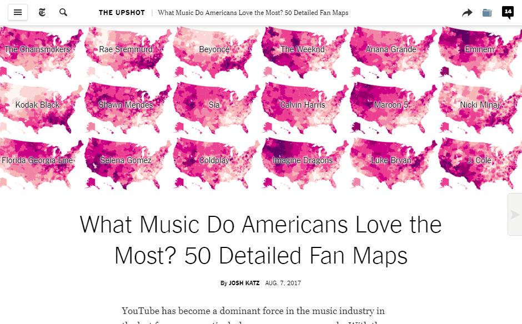522x324 pixels.
Task: Open the sections hamburger menu
Action: [x=18, y=12]
